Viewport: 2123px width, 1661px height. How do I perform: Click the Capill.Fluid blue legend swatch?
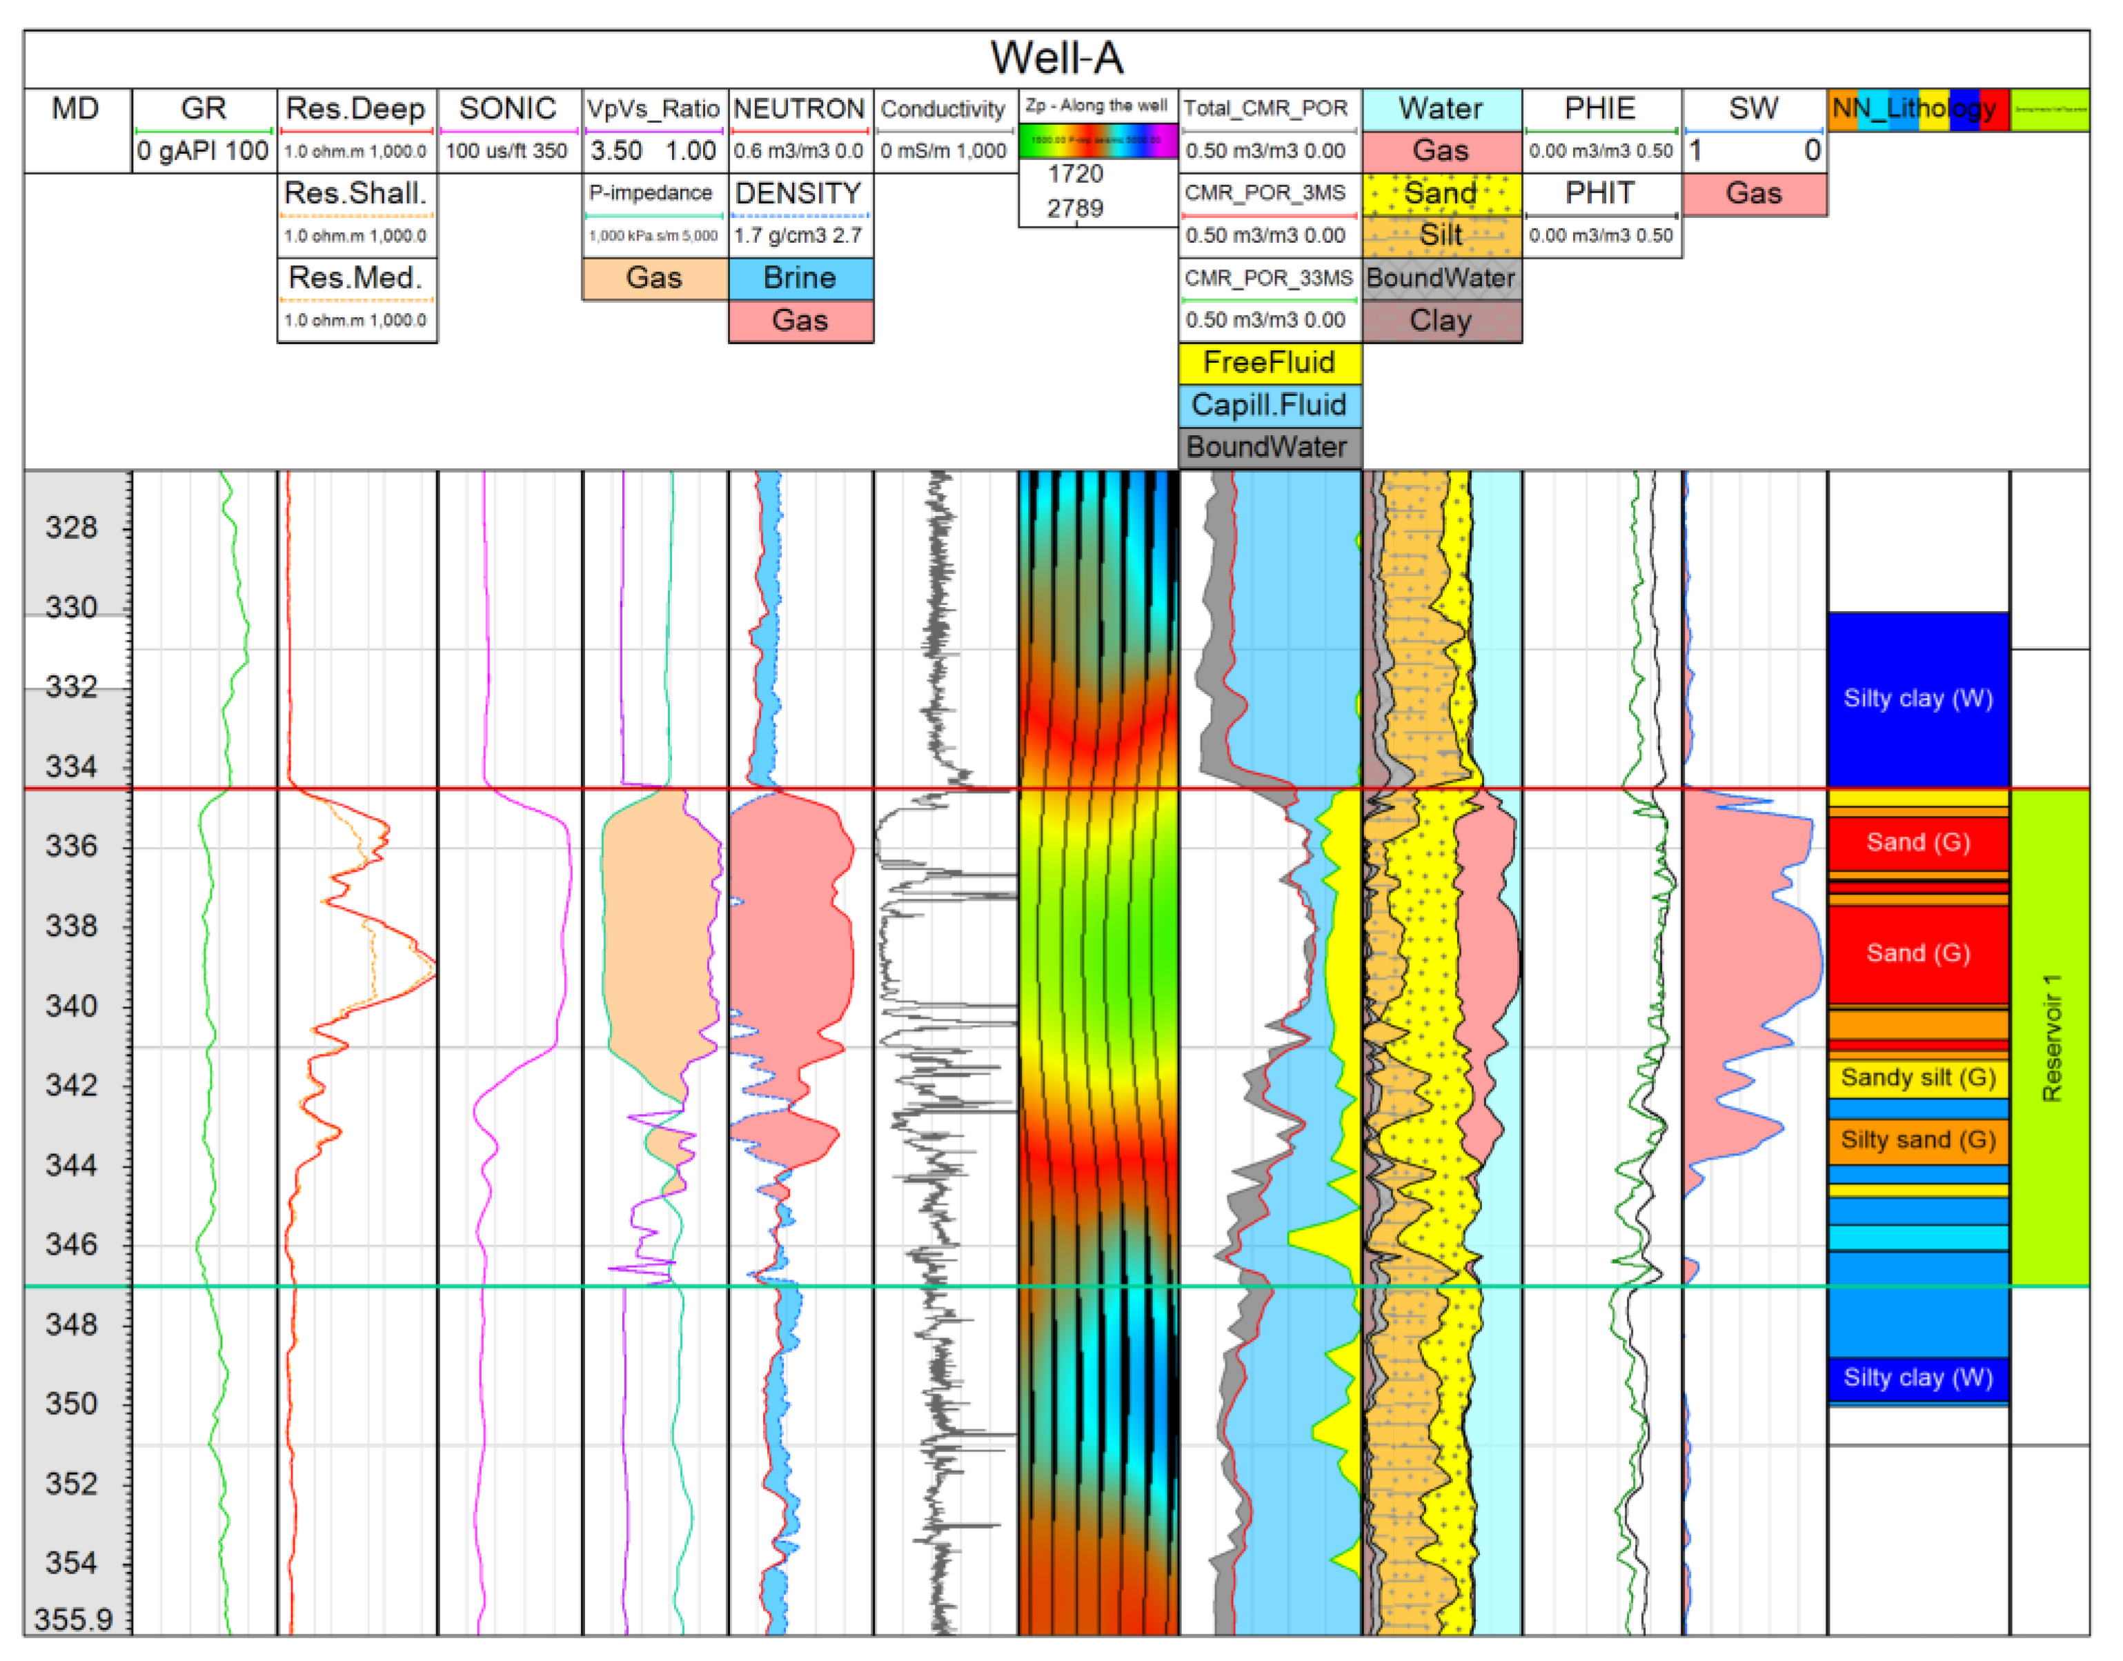(1269, 404)
